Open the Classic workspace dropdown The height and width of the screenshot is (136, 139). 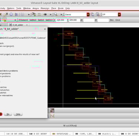click(88, 14)
